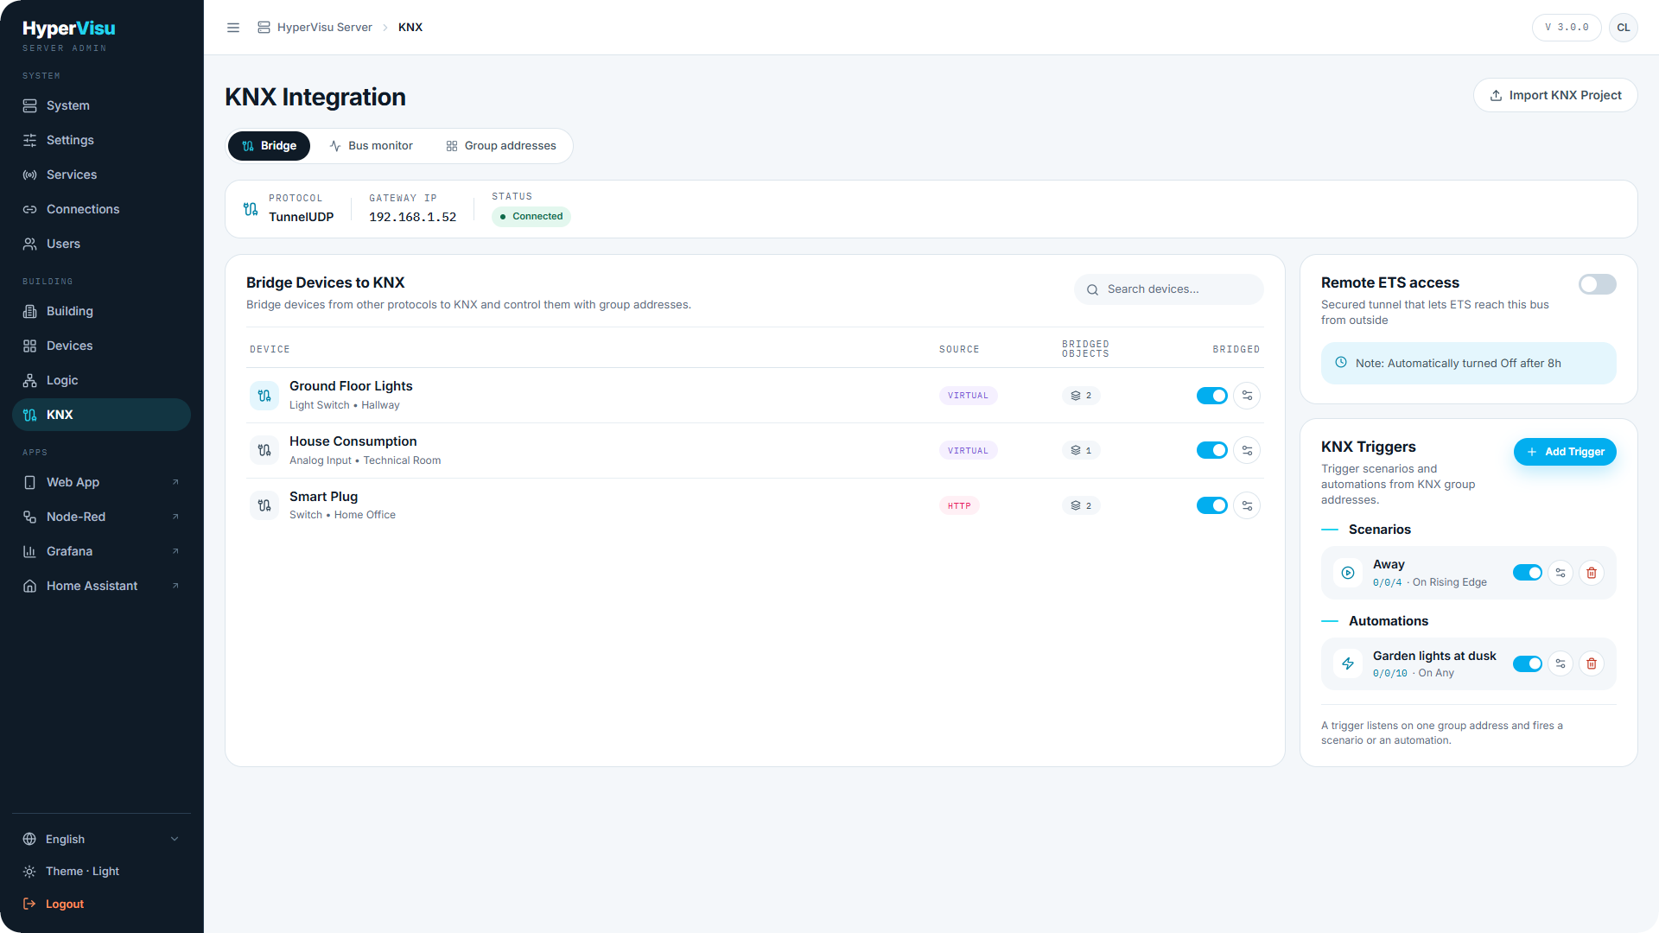Click the Ground Floor Lights device icon
Image resolution: width=1659 pixels, height=933 pixels.
pyautogui.click(x=264, y=396)
